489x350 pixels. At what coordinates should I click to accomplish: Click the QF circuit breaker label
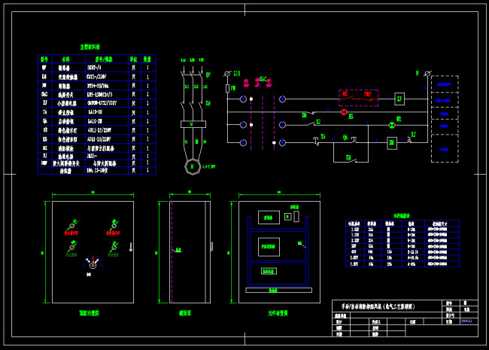click(208, 75)
